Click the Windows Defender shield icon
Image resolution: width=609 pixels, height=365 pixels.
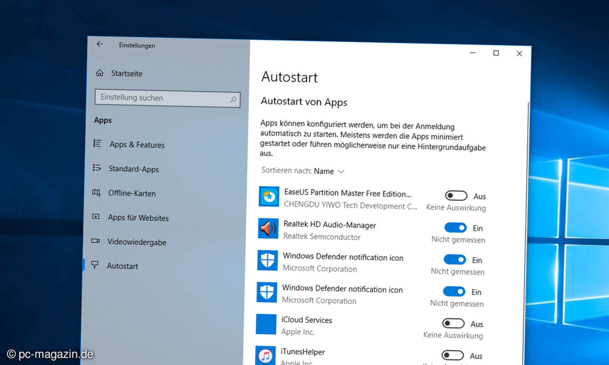coord(267,260)
